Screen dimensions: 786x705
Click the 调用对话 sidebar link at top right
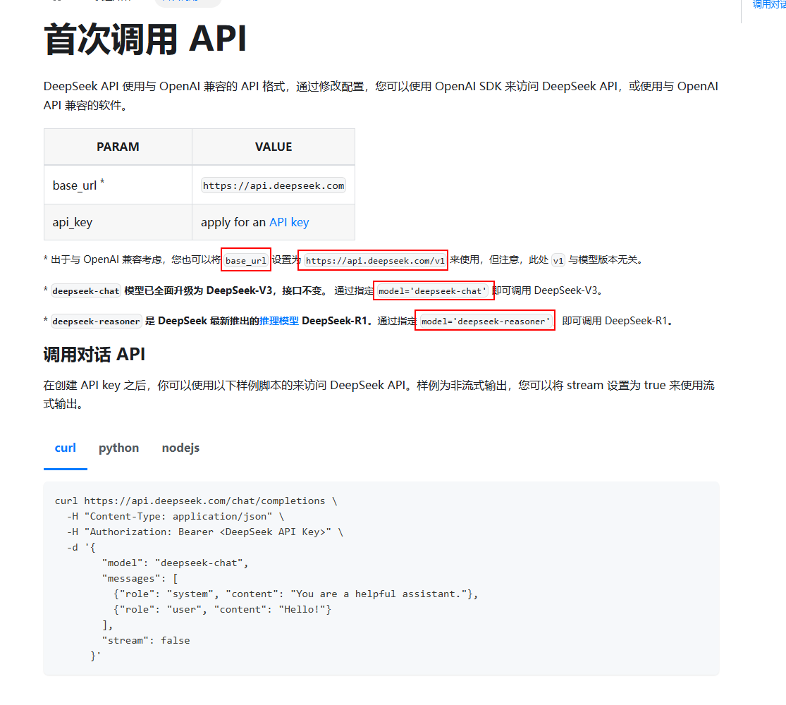click(770, 4)
